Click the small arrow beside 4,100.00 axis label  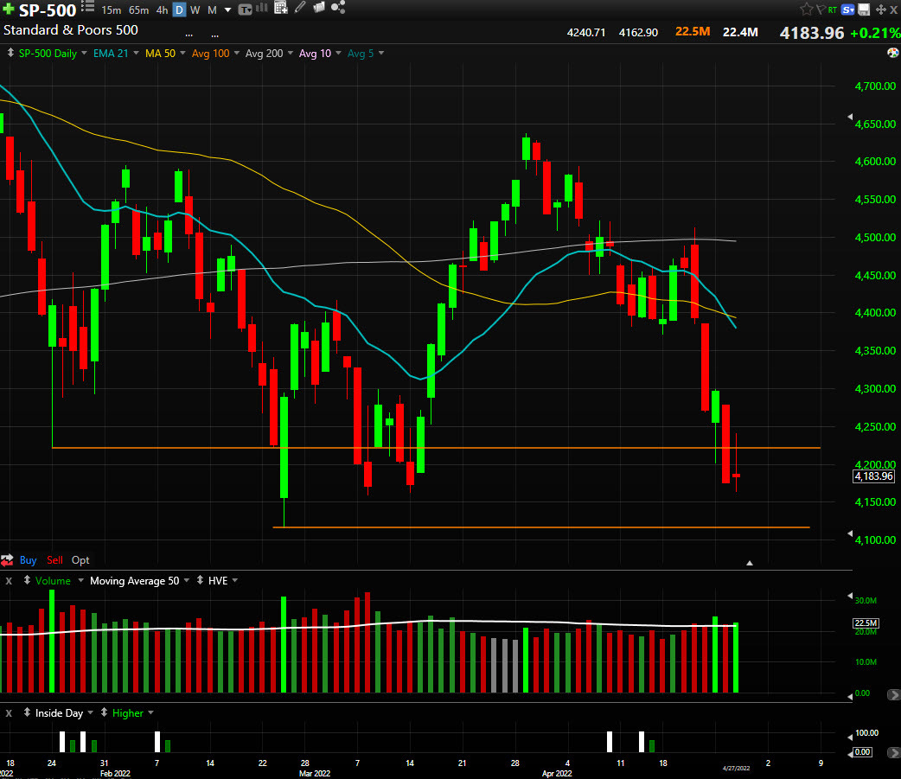850,533
